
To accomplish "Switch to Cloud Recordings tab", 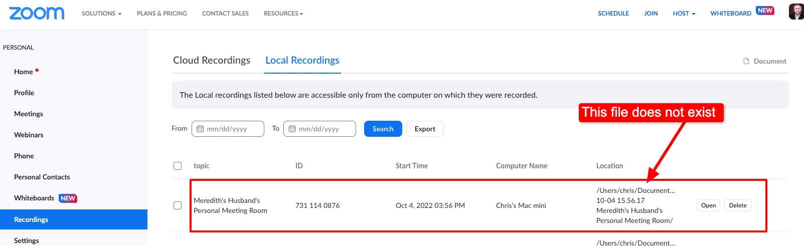I will click(x=212, y=60).
